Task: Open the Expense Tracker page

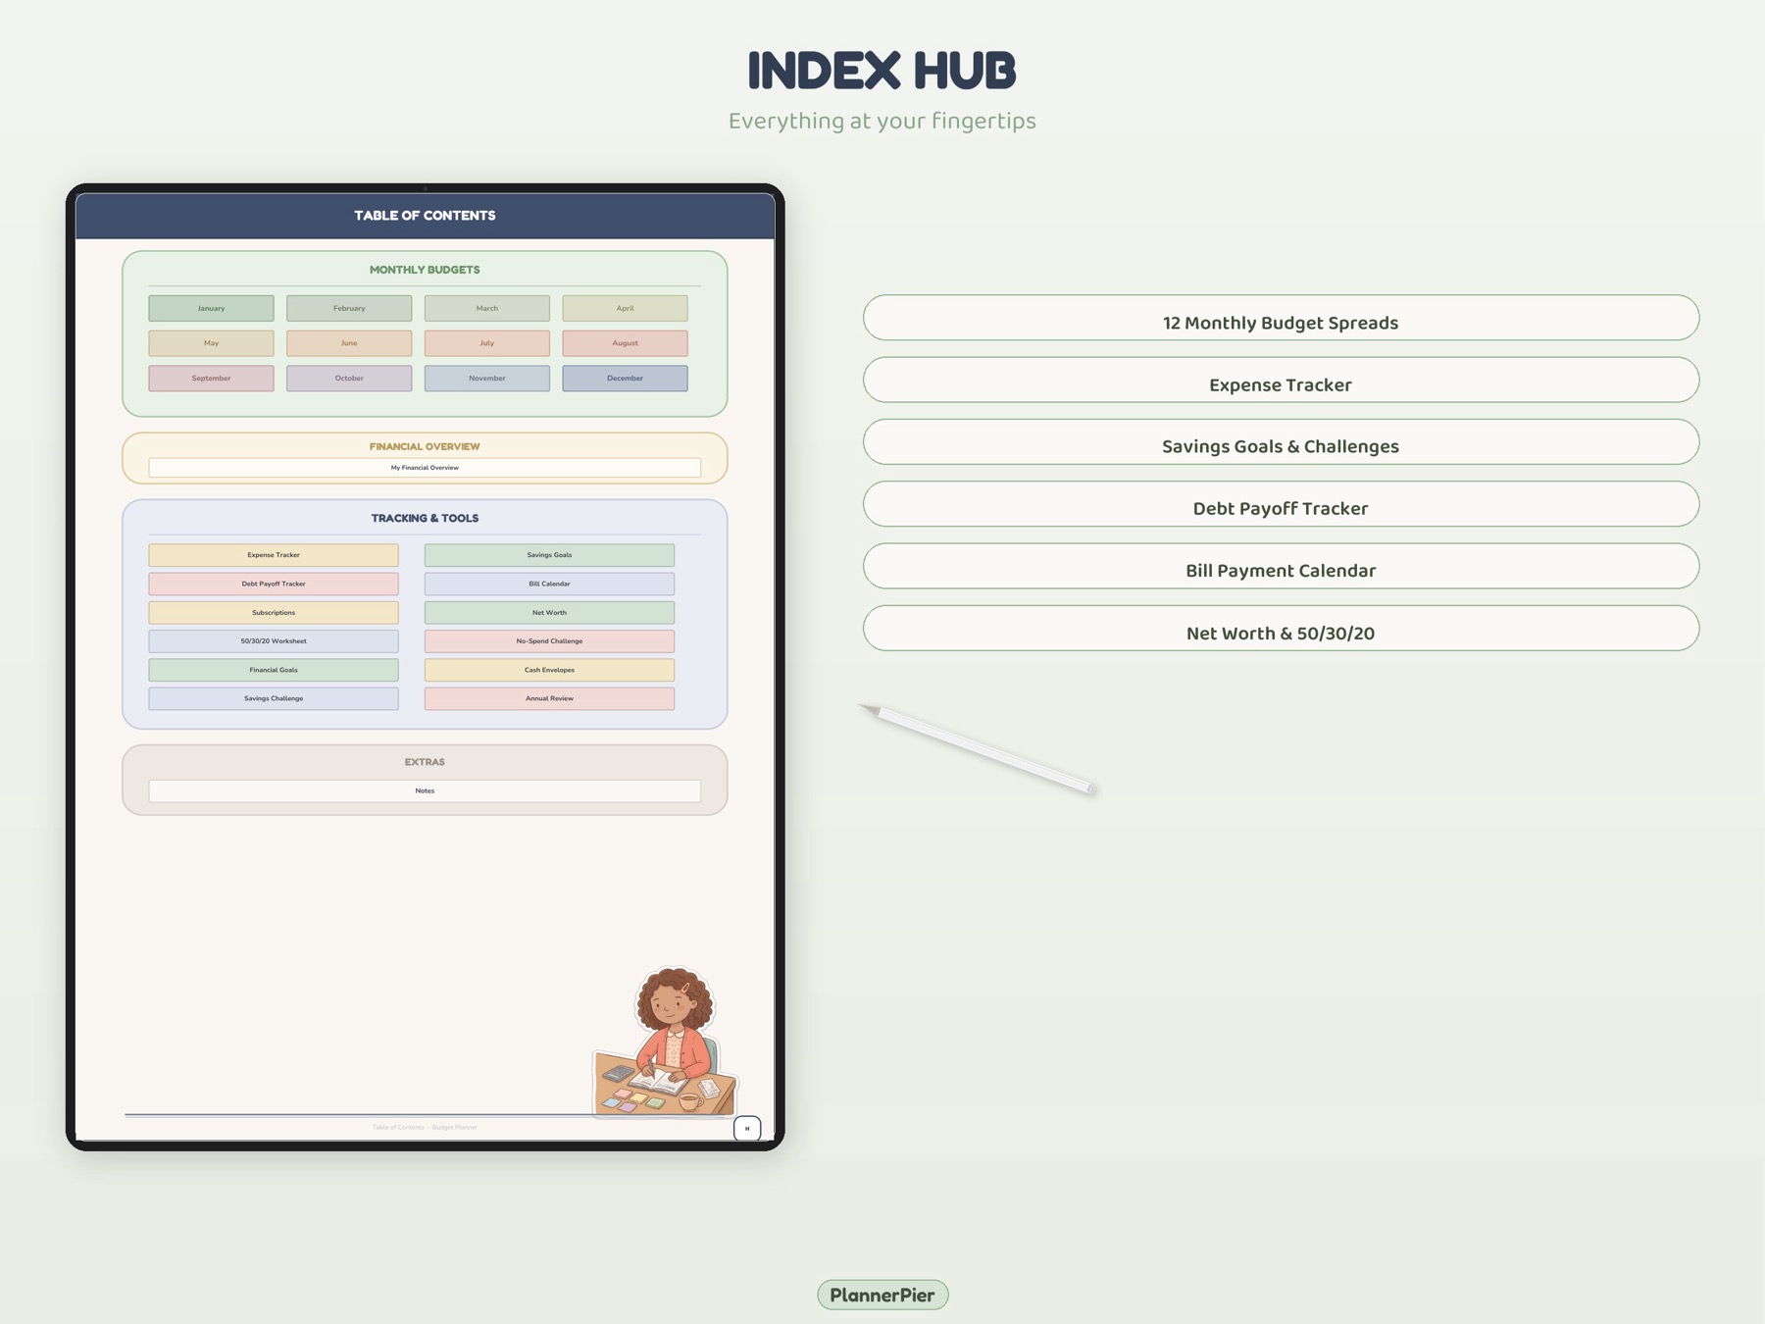Action: [273, 554]
